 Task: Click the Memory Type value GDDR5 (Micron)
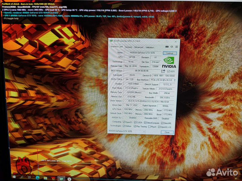coord(134,93)
